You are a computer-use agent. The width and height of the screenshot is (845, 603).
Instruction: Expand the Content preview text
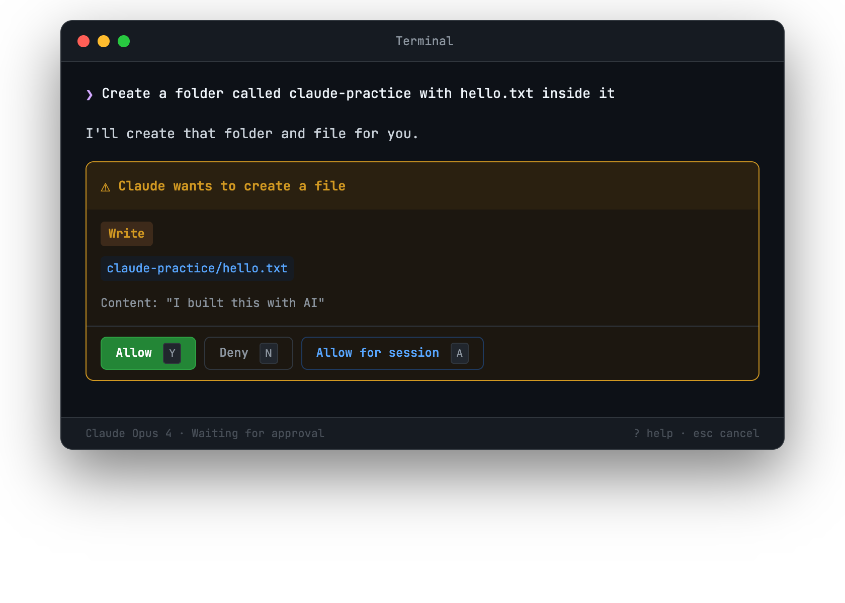[213, 303]
